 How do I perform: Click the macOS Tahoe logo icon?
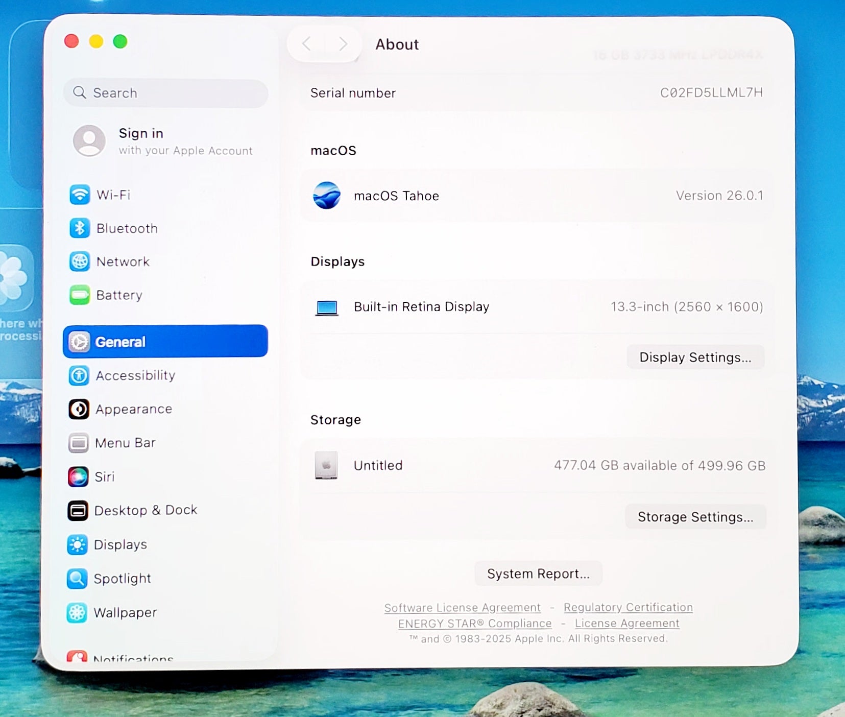[x=327, y=196]
